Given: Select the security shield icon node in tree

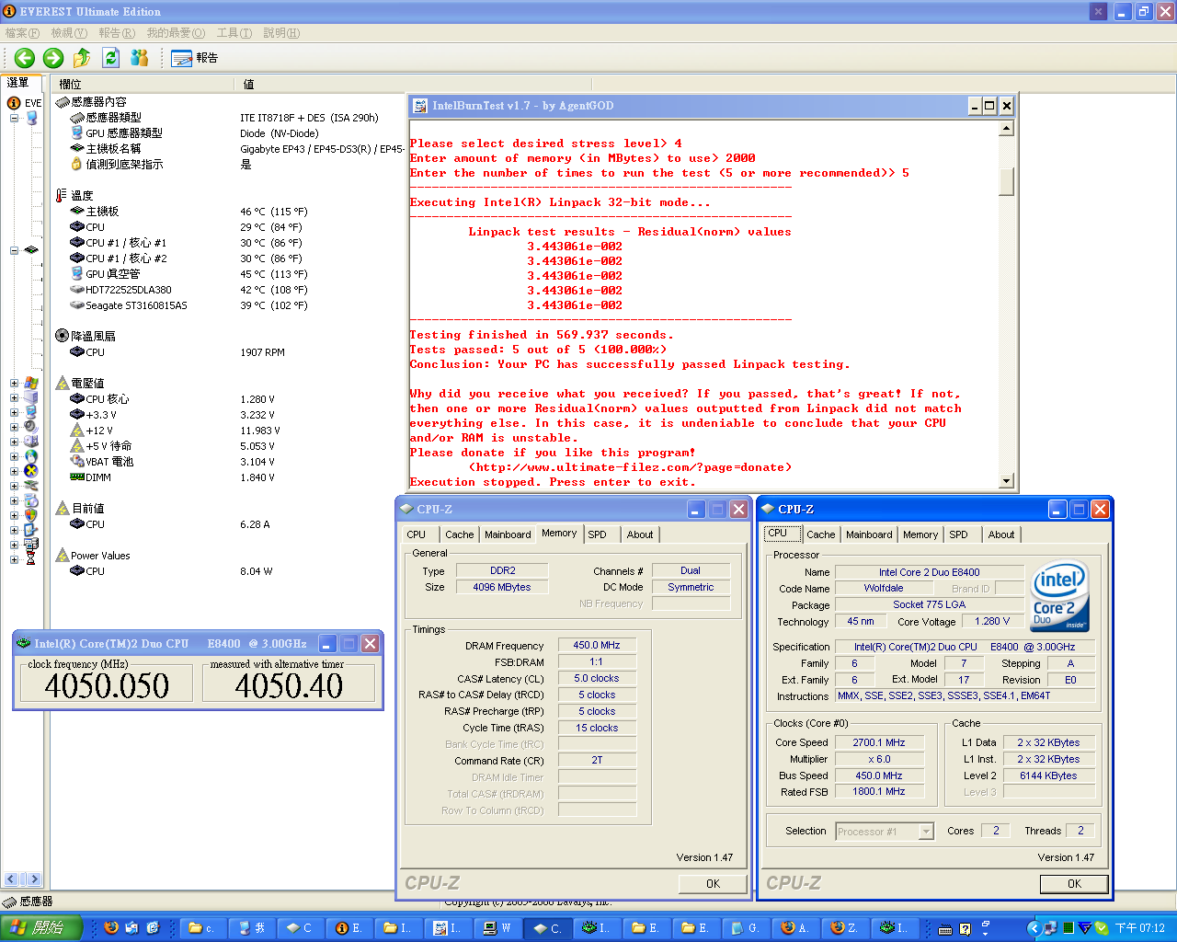Looking at the screenshot, I should pos(31,515).
